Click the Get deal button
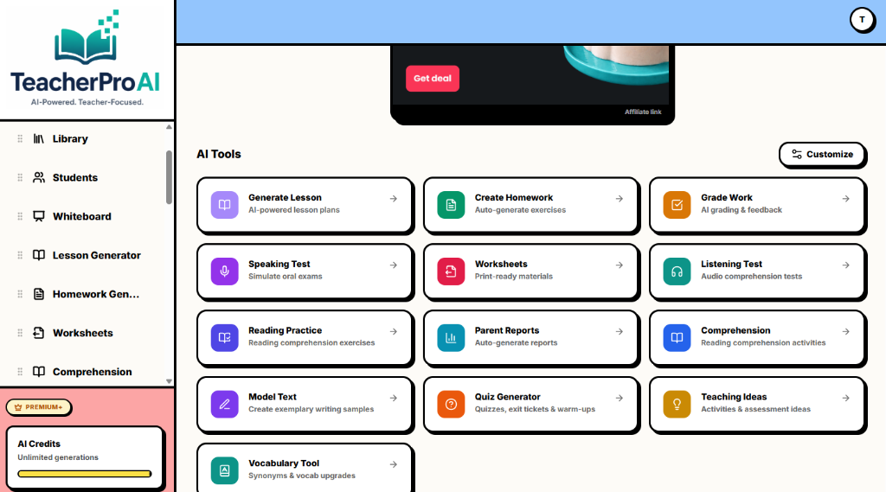 pyautogui.click(x=433, y=79)
